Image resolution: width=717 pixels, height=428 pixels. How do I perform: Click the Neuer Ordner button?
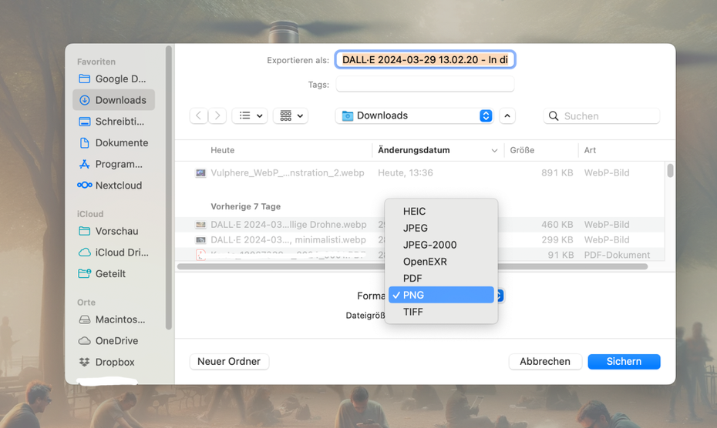(228, 361)
